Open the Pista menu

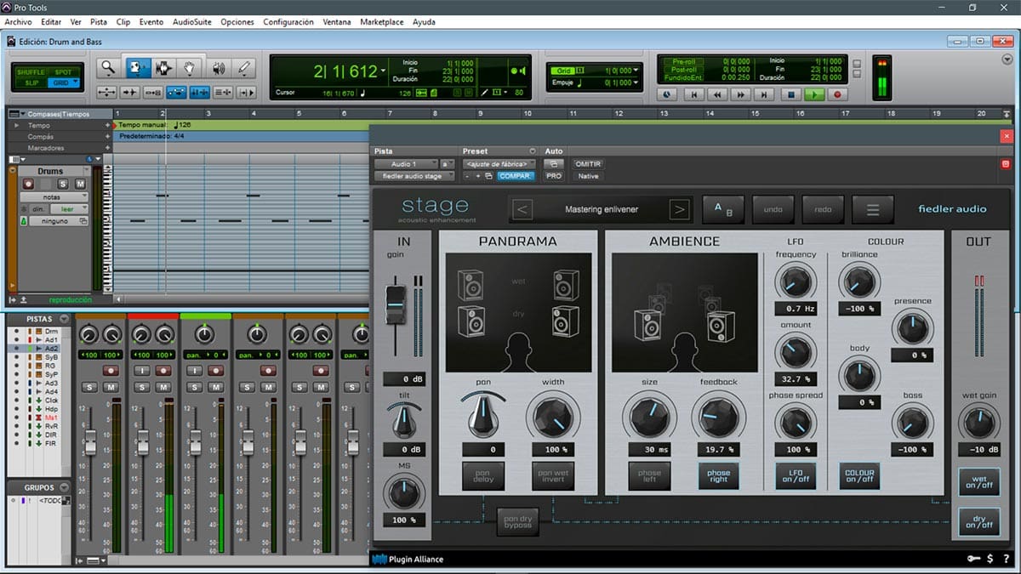pyautogui.click(x=99, y=22)
